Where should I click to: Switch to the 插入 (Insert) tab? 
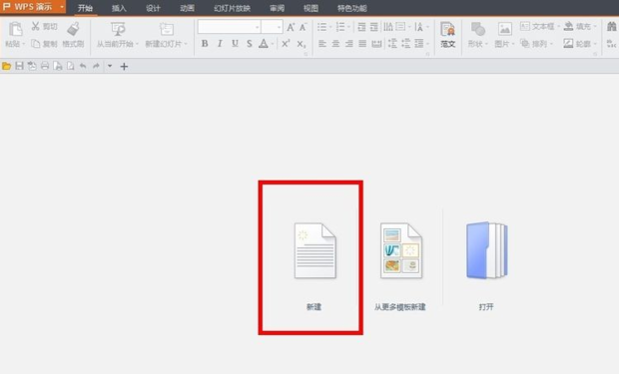[x=119, y=8]
